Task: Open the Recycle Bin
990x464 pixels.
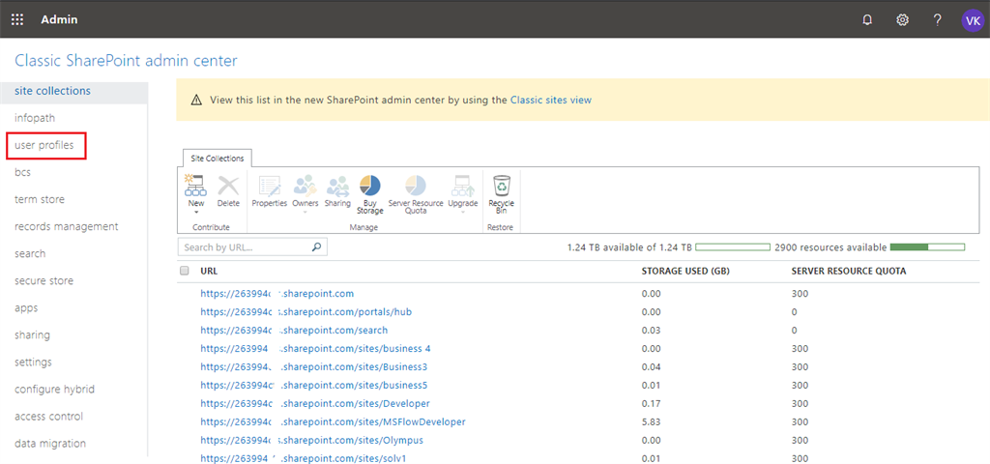Action: pyautogui.click(x=502, y=194)
